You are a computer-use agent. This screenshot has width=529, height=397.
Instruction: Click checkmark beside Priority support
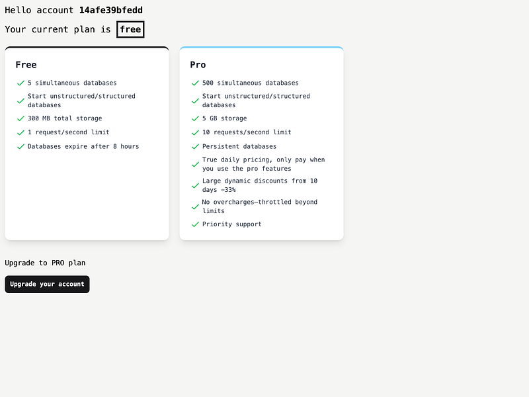pos(195,224)
